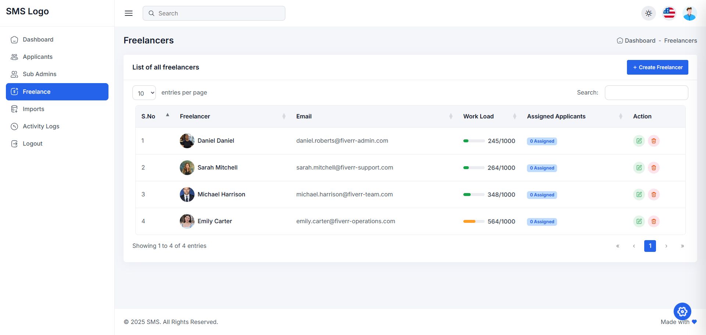The height and width of the screenshot is (335, 706).
Task: Switch the light/dark theme mode
Action: pyautogui.click(x=649, y=13)
